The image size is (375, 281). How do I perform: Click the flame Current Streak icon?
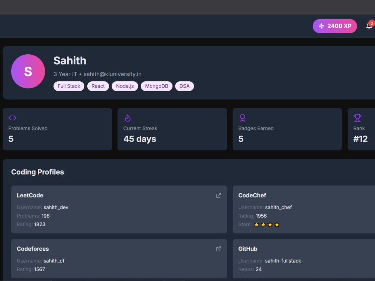pyautogui.click(x=128, y=118)
